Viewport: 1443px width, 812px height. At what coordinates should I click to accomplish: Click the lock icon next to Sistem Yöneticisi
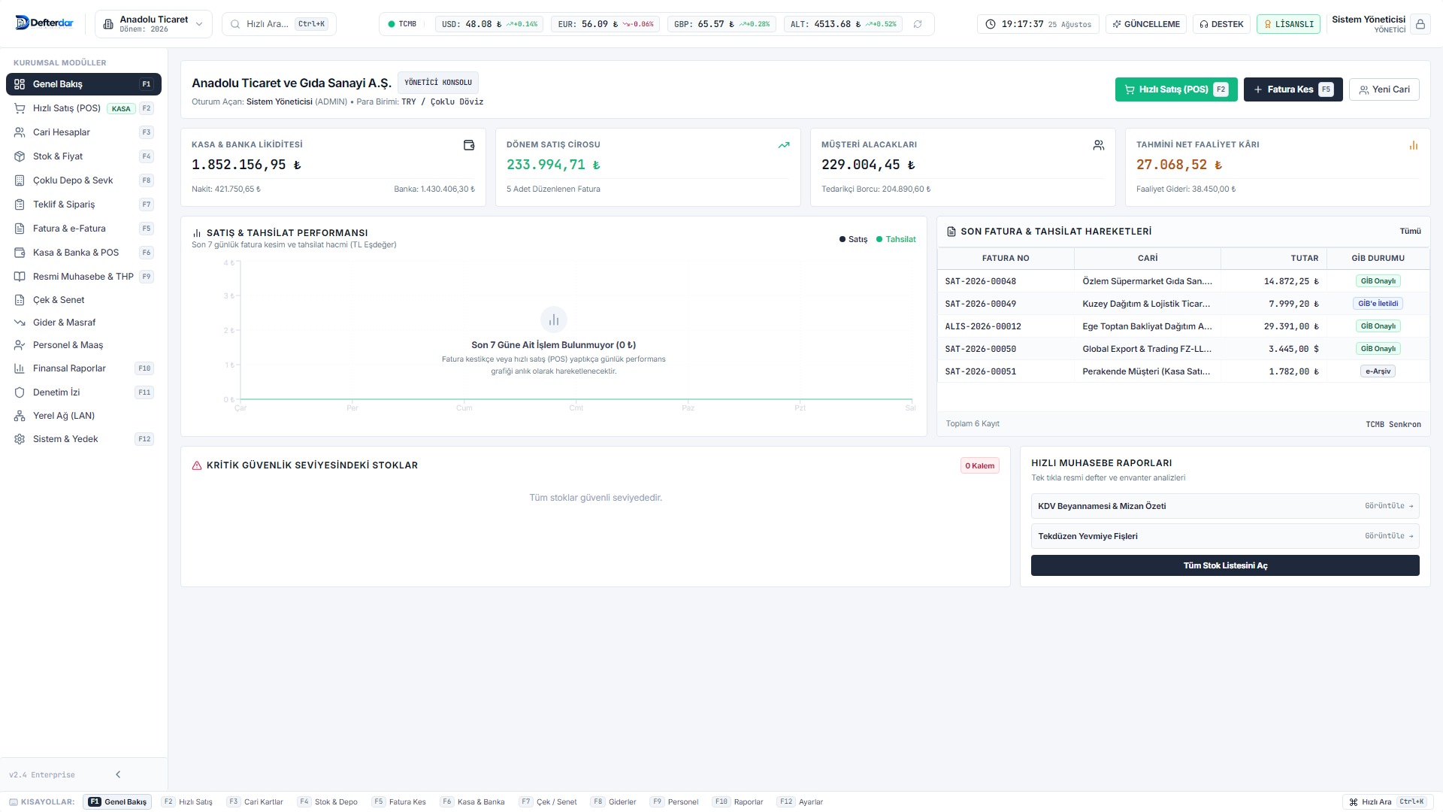click(x=1420, y=24)
